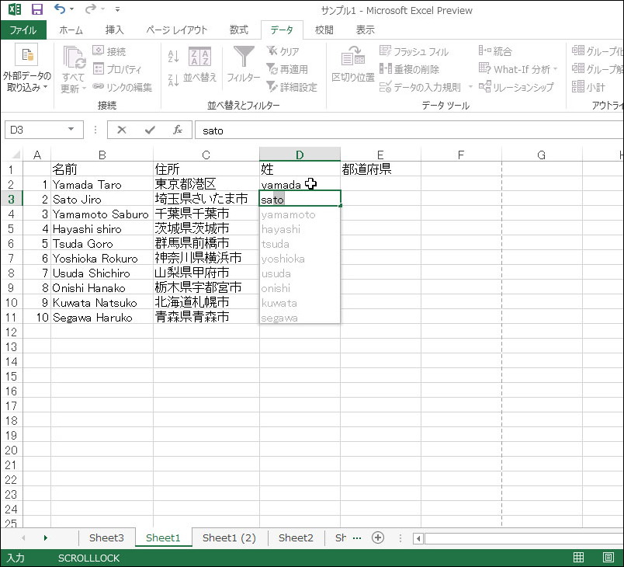
Task: Click the Save icon in quick access toolbar
Action: (x=37, y=9)
